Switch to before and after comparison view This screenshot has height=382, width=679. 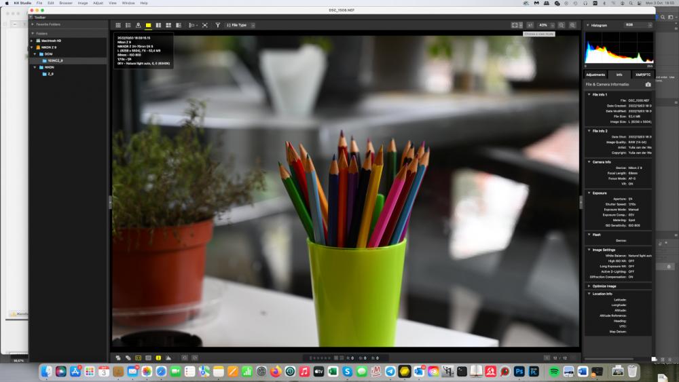[179, 26]
